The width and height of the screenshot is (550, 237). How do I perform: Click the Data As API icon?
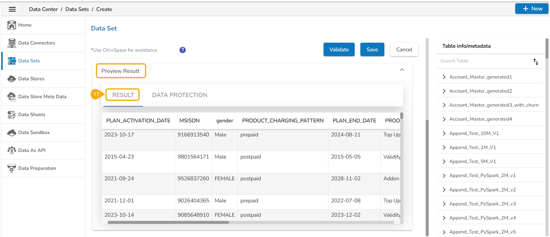12,150
